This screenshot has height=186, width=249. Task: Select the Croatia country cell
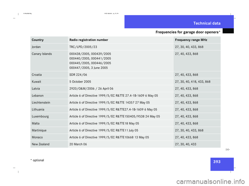pos(49,75)
